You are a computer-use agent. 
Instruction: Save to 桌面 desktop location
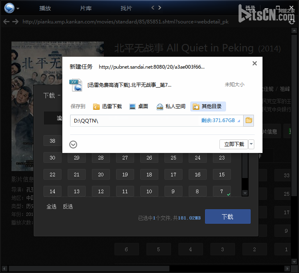pyautogui.click(x=139, y=106)
